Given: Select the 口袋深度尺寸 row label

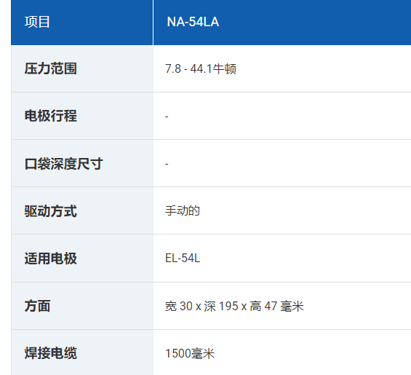Looking at the screenshot, I should point(63,164).
